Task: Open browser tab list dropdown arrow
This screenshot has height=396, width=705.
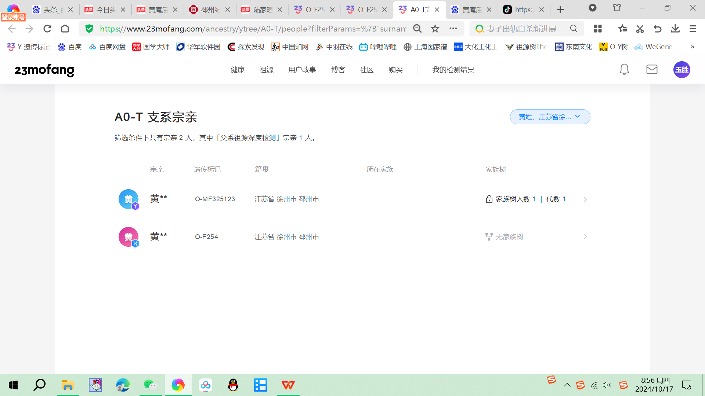Action: (592, 8)
